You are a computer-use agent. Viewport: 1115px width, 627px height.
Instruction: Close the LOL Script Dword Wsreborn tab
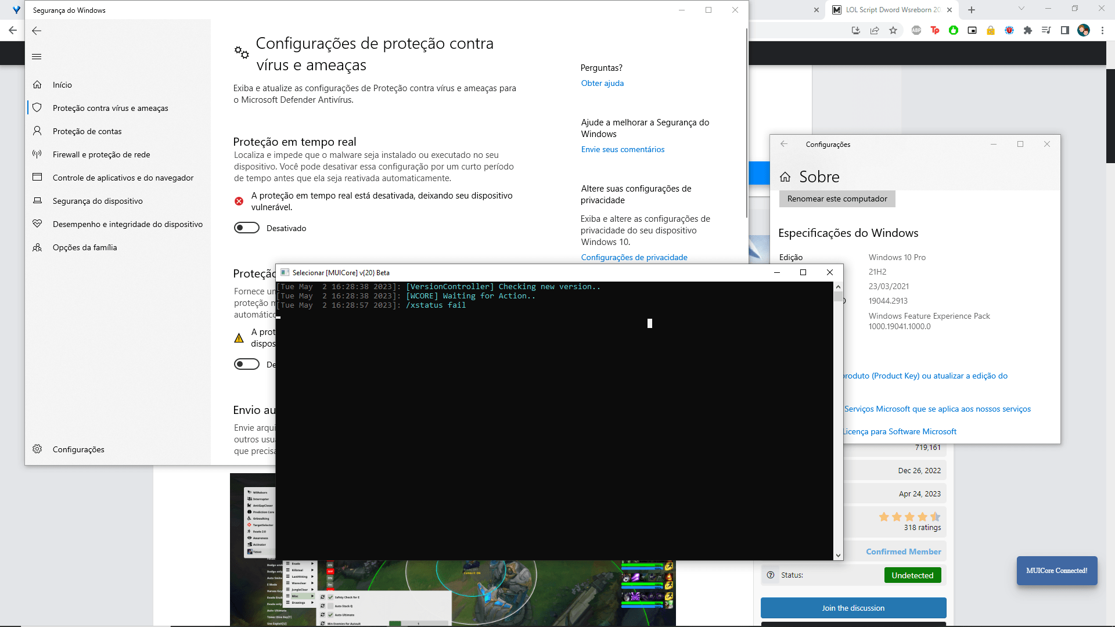pos(949,10)
